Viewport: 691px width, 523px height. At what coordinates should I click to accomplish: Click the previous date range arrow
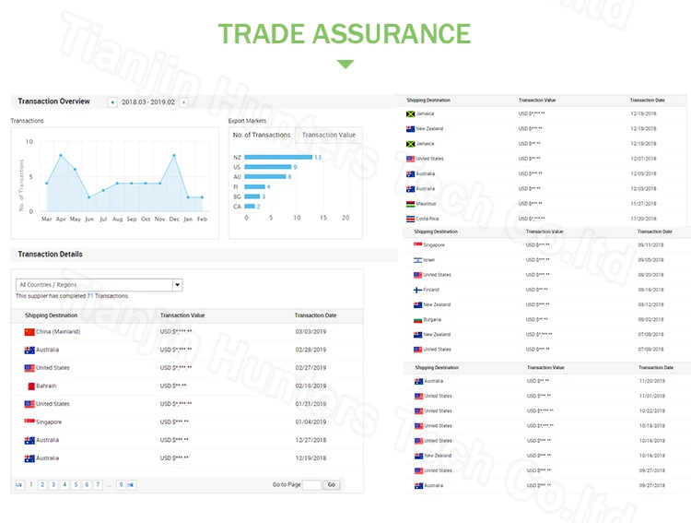pyautogui.click(x=112, y=102)
